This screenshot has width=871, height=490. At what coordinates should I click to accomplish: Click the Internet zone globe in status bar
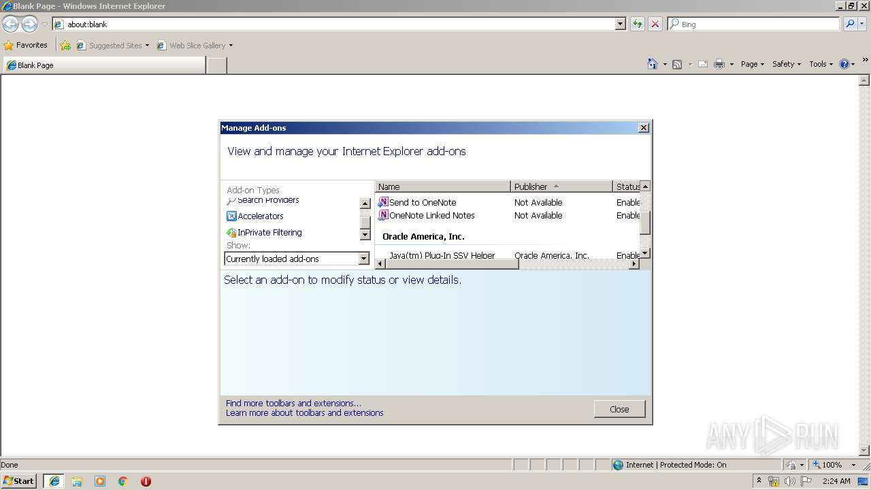click(618, 465)
